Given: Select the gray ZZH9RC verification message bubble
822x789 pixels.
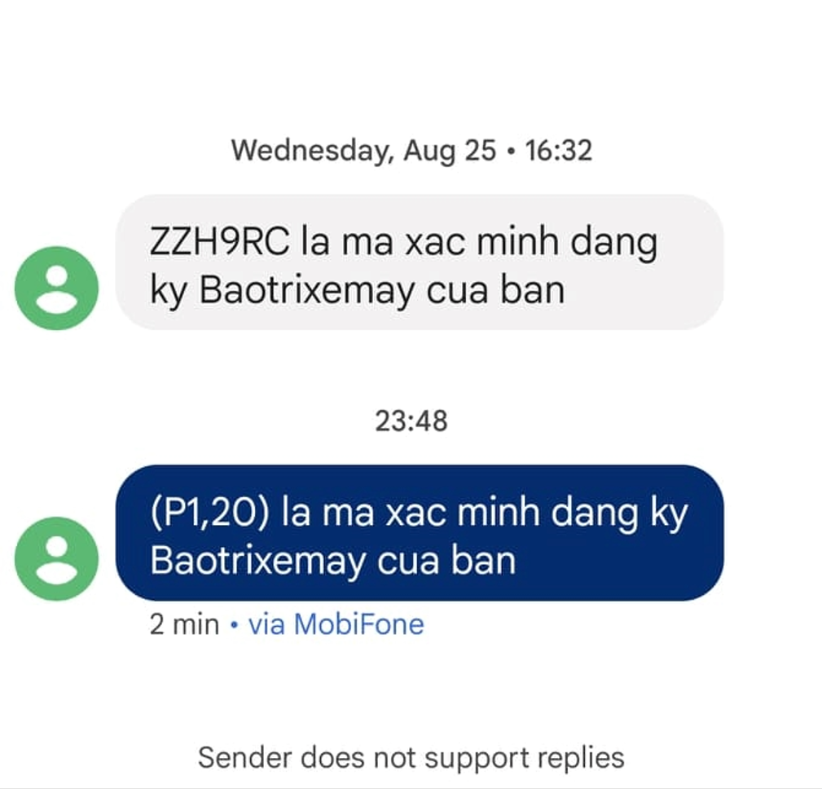Looking at the screenshot, I should [420, 262].
